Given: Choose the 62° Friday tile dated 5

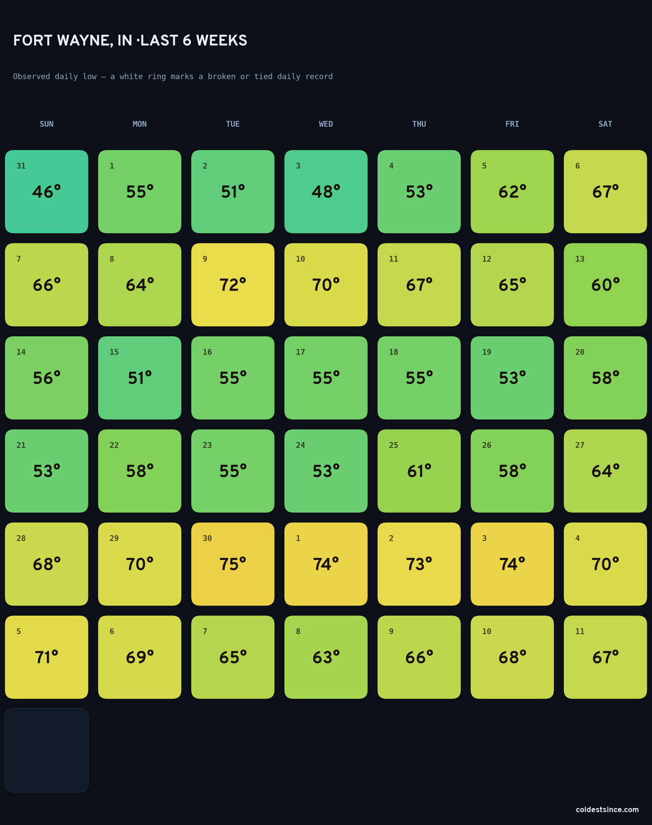Looking at the screenshot, I should 512,192.
